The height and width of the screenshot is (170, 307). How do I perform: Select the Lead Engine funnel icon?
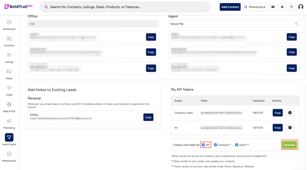[x=9, y=137]
